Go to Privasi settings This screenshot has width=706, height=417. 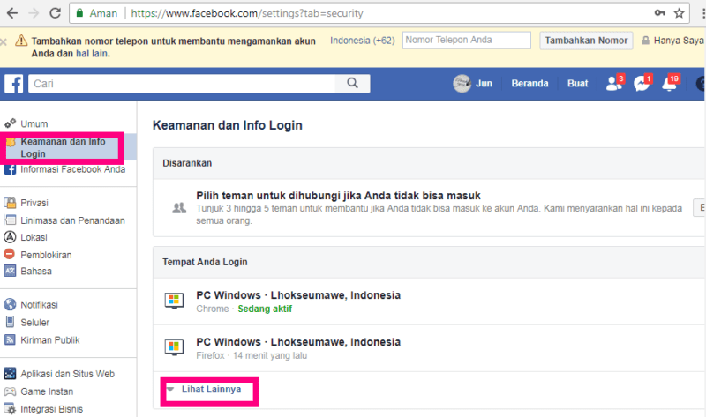click(x=34, y=203)
